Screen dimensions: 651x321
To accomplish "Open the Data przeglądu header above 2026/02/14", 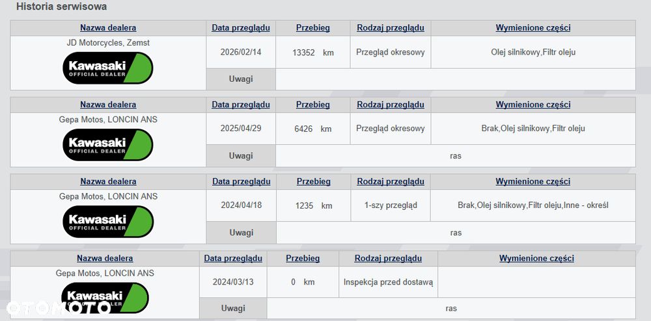I will [241, 28].
